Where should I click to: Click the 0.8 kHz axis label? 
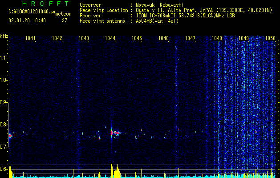tap(4, 125)
